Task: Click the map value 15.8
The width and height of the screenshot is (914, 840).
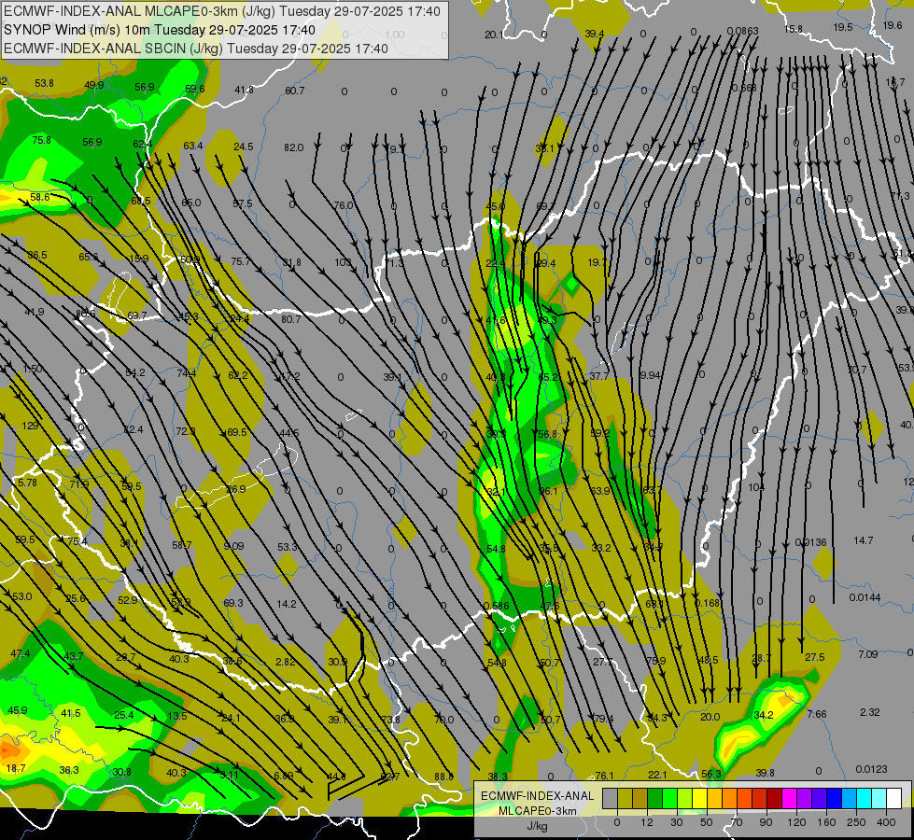Action: (x=794, y=29)
